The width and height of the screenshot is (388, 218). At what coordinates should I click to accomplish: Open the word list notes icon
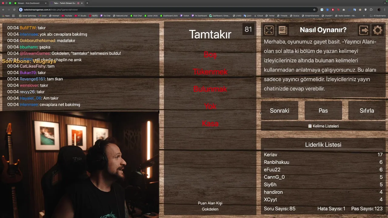point(283,30)
